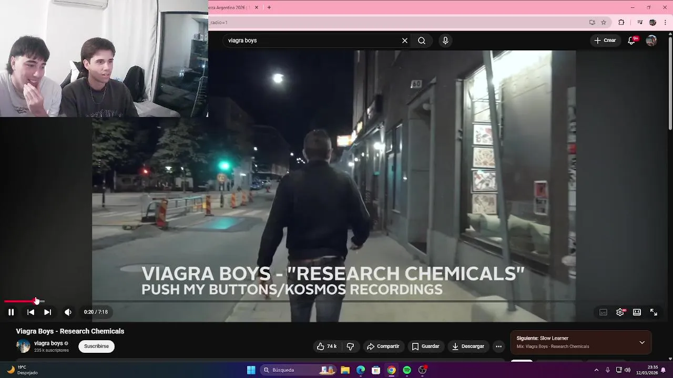Click the system tray microphone icon
This screenshot has width=673, height=378.
(x=608, y=370)
